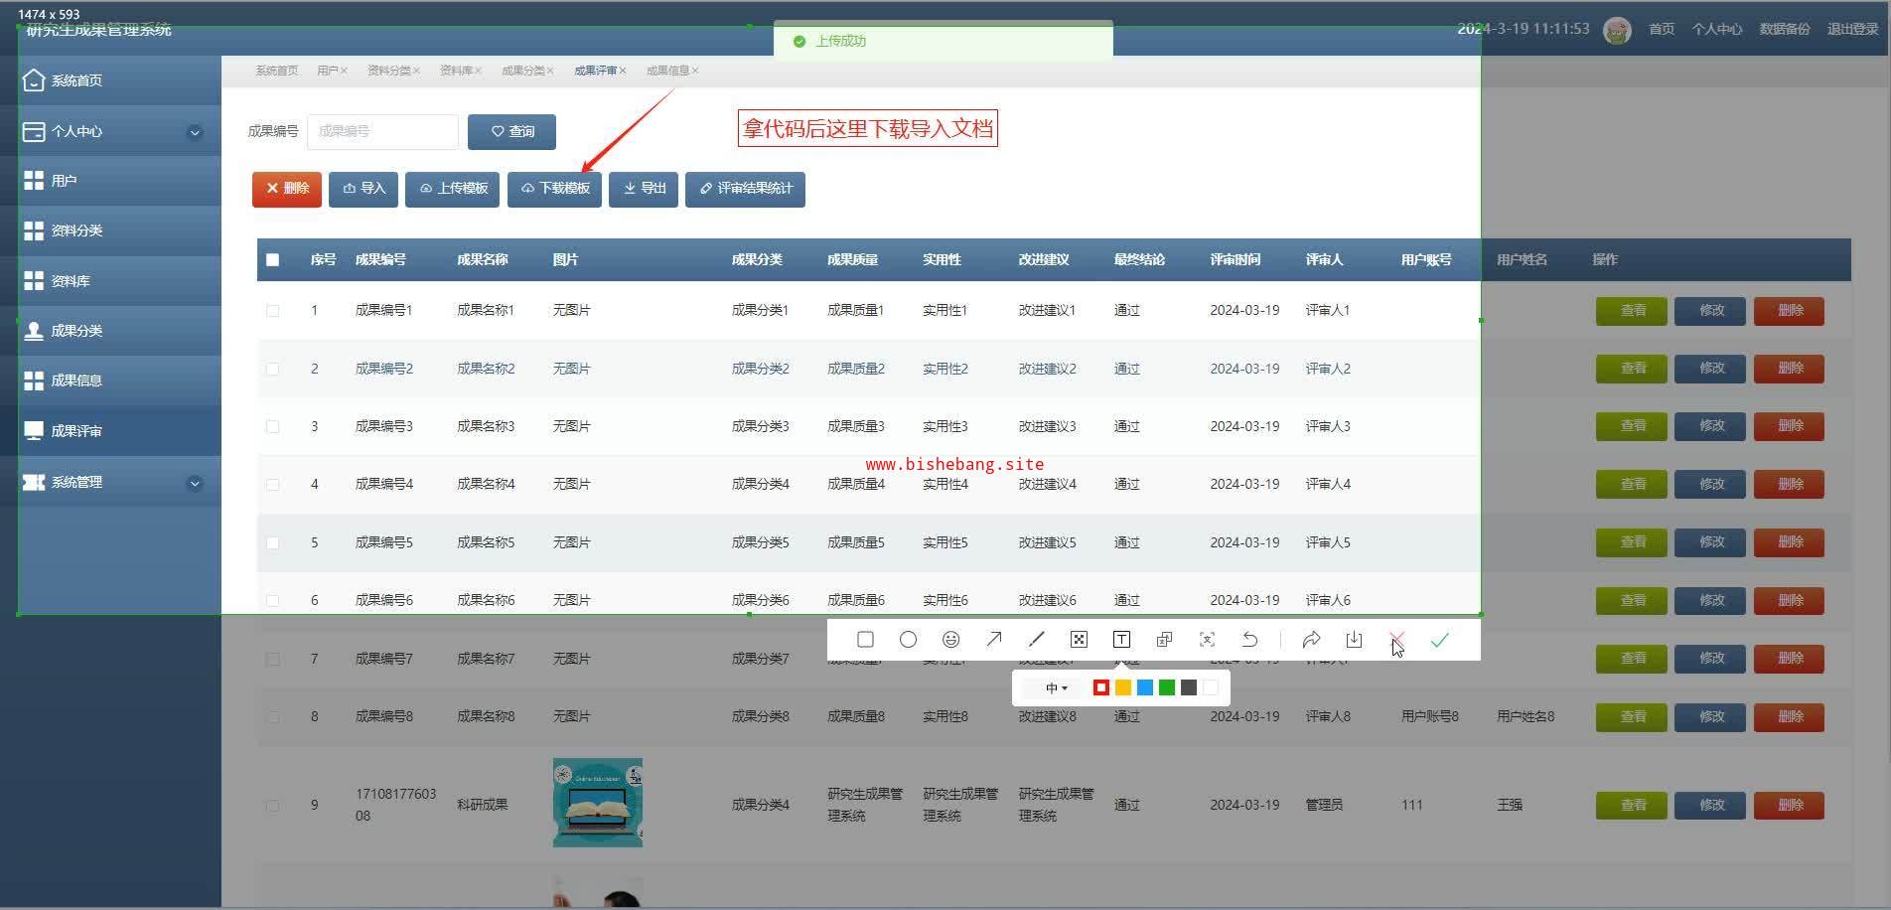1891x910 pixels.
Task: Choose the mosaic blur tool
Action: point(1079,640)
